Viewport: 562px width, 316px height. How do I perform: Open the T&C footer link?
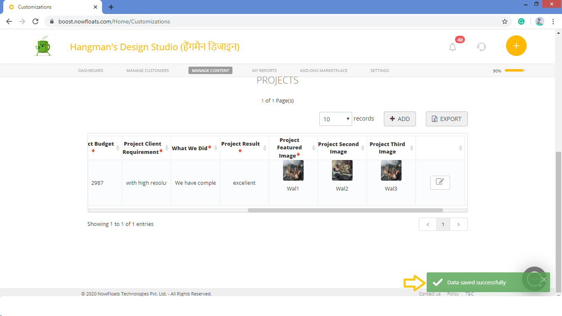click(469, 294)
